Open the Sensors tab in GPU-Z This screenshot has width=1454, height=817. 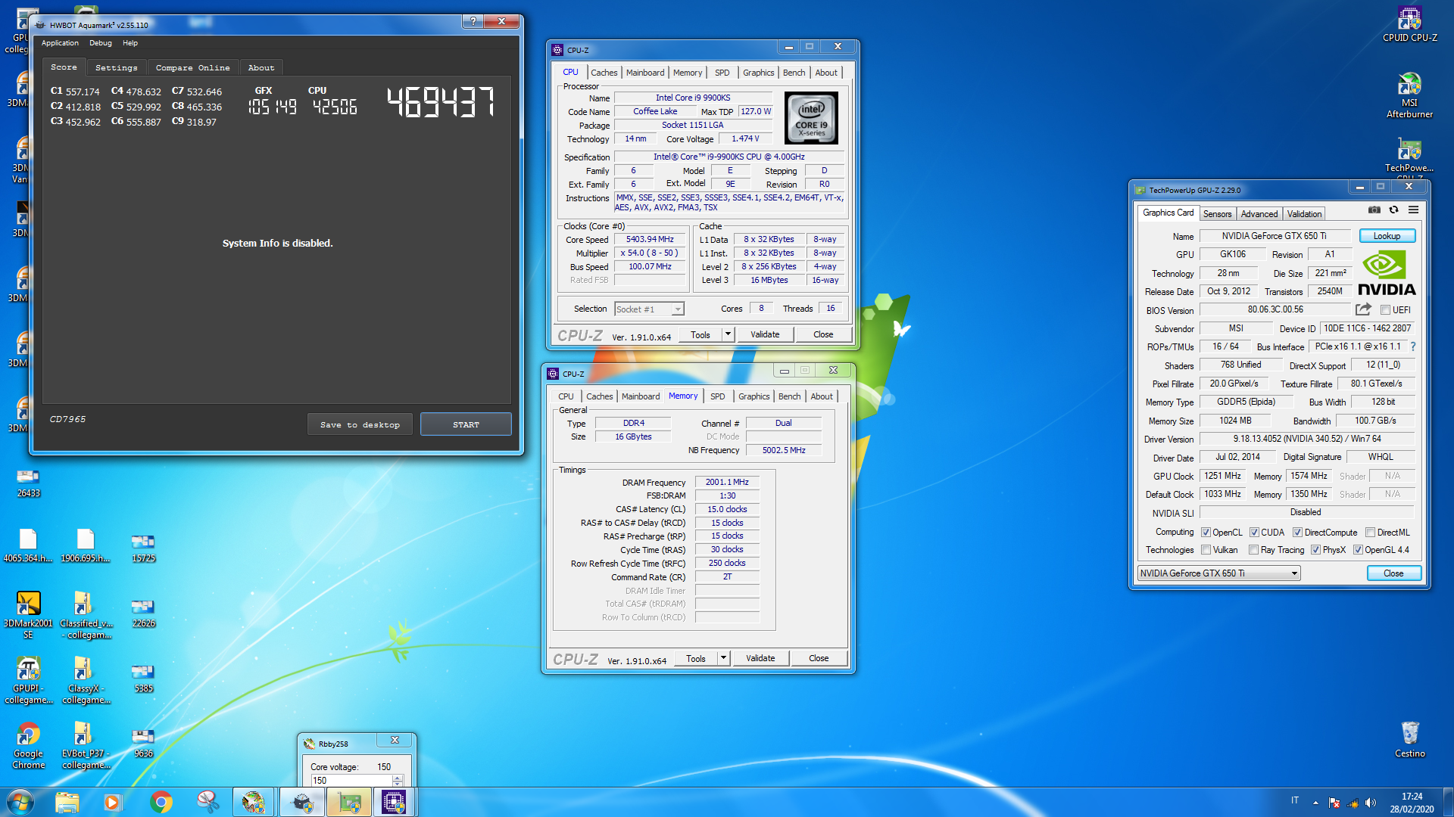tap(1217, 214)
